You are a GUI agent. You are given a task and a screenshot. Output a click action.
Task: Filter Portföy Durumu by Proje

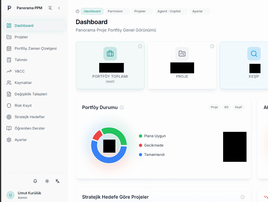click(x=214, y=107)
